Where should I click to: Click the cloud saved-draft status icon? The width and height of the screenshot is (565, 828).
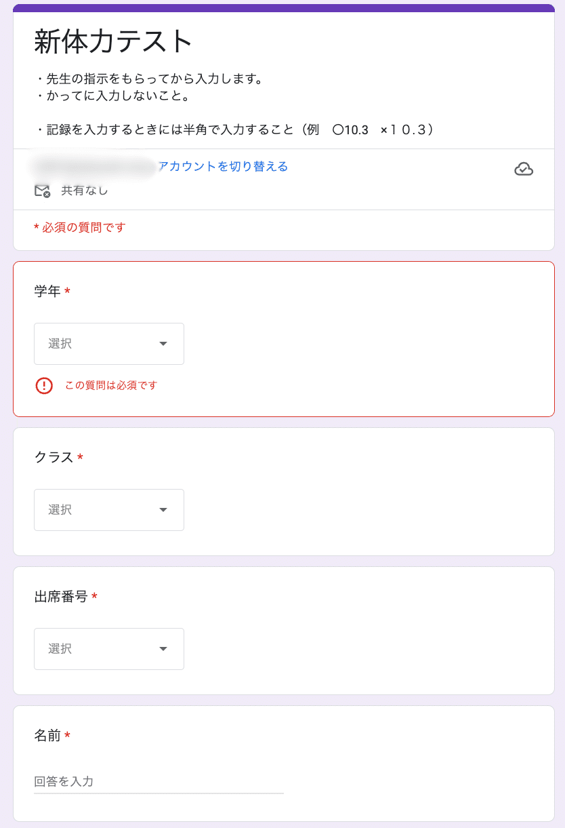tap(524, 169)
